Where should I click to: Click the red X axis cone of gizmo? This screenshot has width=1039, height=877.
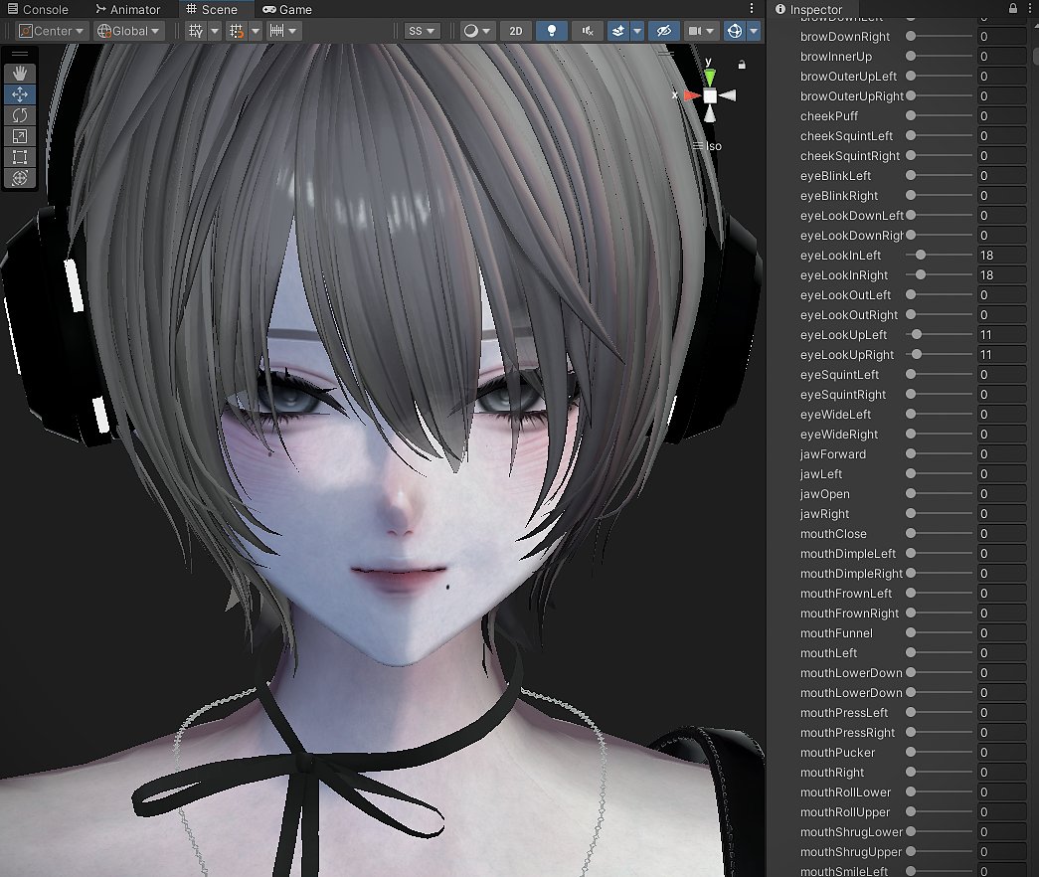(x=690, y=96)
